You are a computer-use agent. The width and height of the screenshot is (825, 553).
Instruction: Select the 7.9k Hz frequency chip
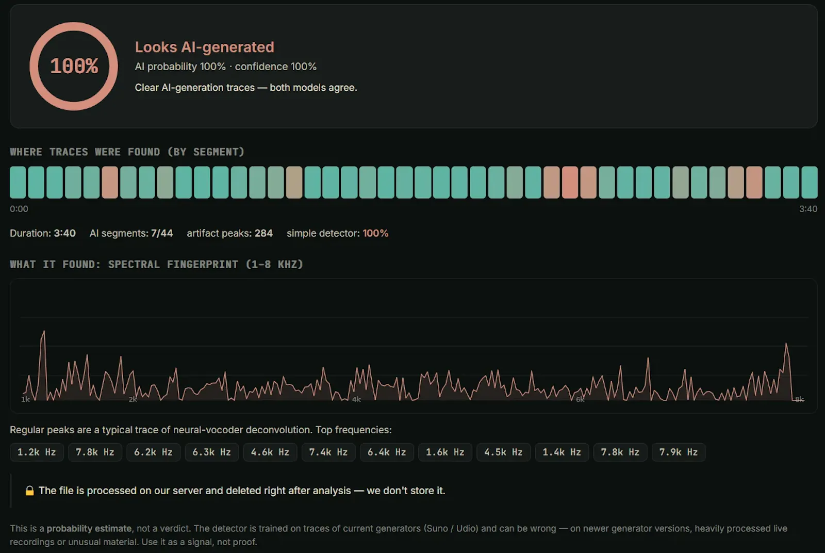(678, 452)
